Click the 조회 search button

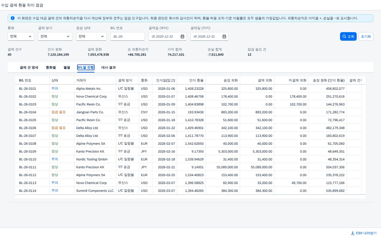(348, 37)
